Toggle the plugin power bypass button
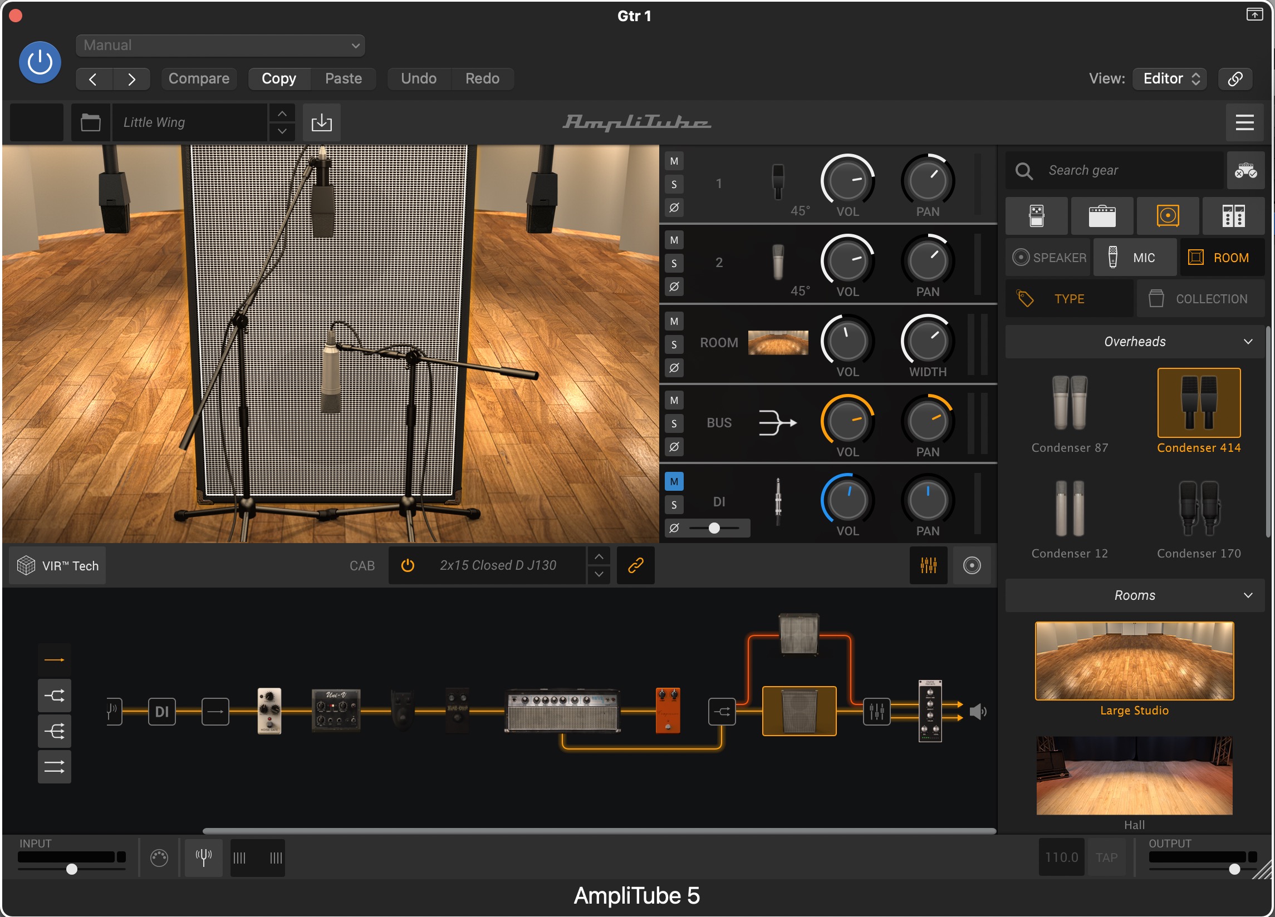 40,62
